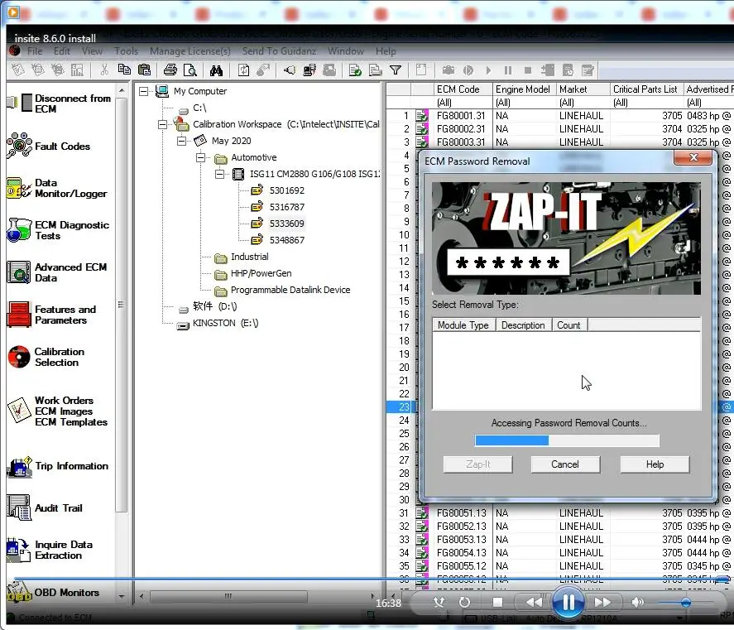Click the Engine Model column header
The width and height of the screenshot is (734, 630).
(525, 89)
